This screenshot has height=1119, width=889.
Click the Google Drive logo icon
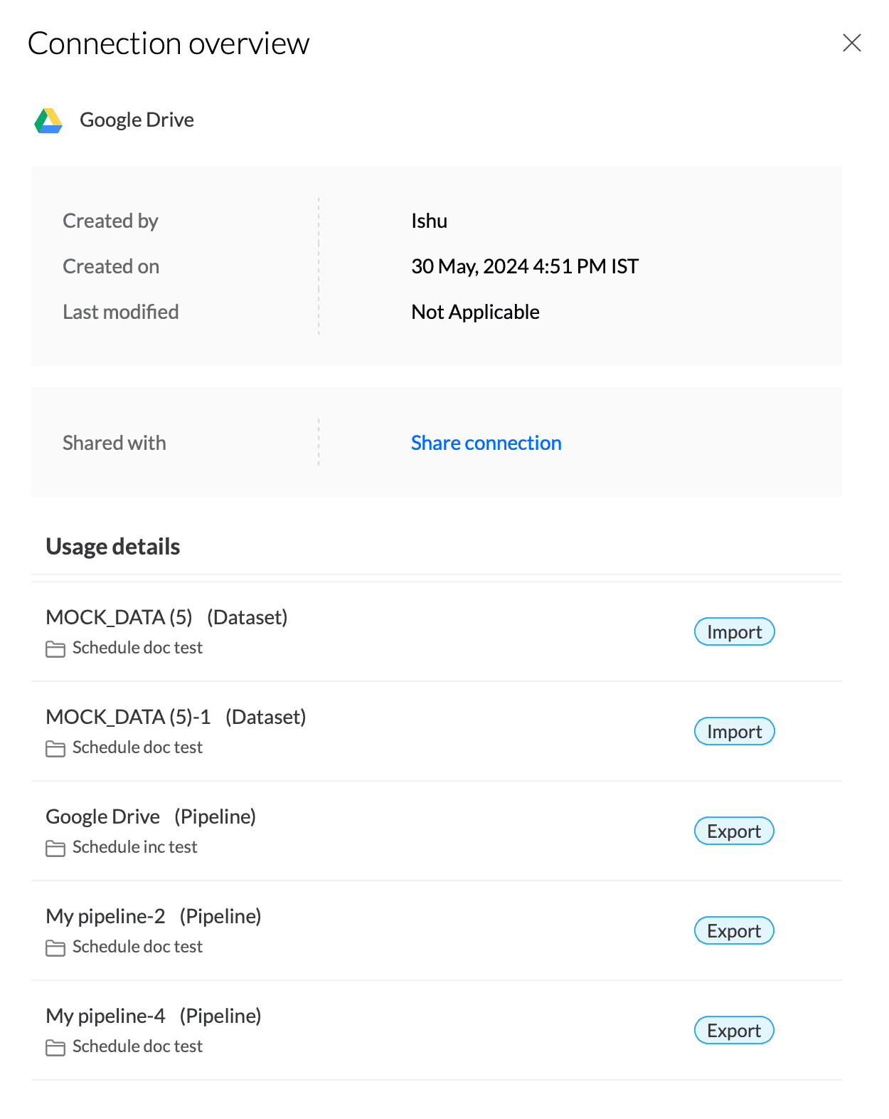coord(48,120)
